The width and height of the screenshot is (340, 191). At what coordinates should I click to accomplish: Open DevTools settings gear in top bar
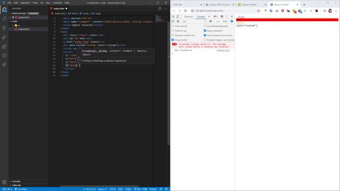pos(222,16)
